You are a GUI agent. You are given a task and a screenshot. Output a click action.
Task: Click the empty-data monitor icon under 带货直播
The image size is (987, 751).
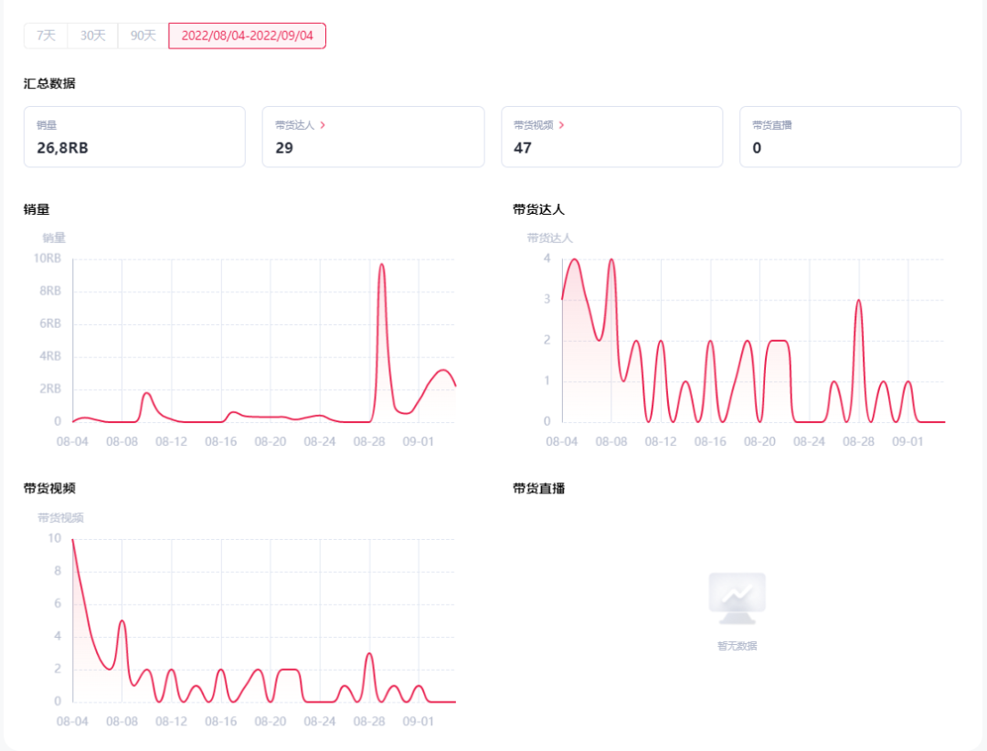click(738, 598)
